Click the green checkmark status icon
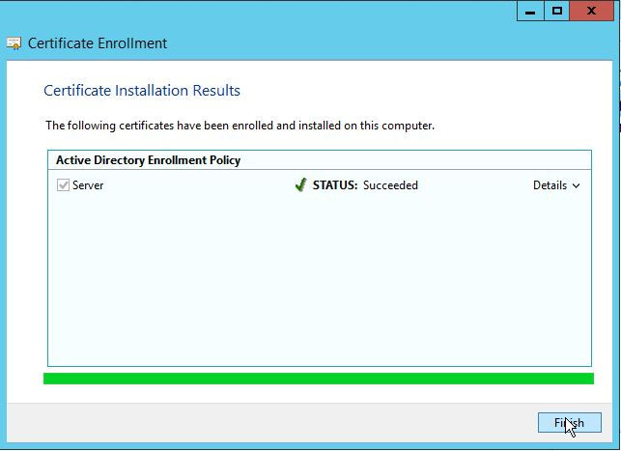Image resolution: width=621 pixels, height=451 pixels. pyautogui.click(x=300, y=184)
